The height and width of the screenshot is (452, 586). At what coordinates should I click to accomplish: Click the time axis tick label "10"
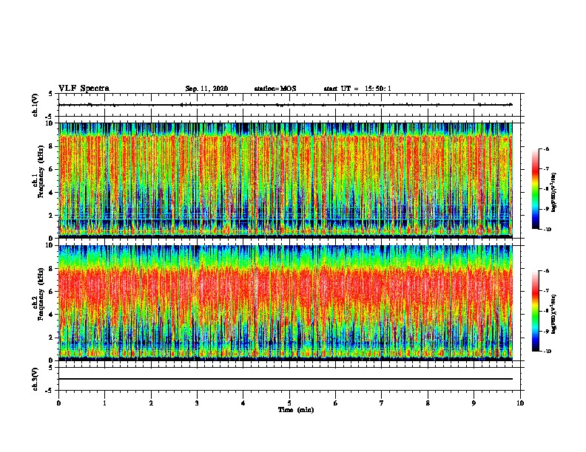(520, 403)
